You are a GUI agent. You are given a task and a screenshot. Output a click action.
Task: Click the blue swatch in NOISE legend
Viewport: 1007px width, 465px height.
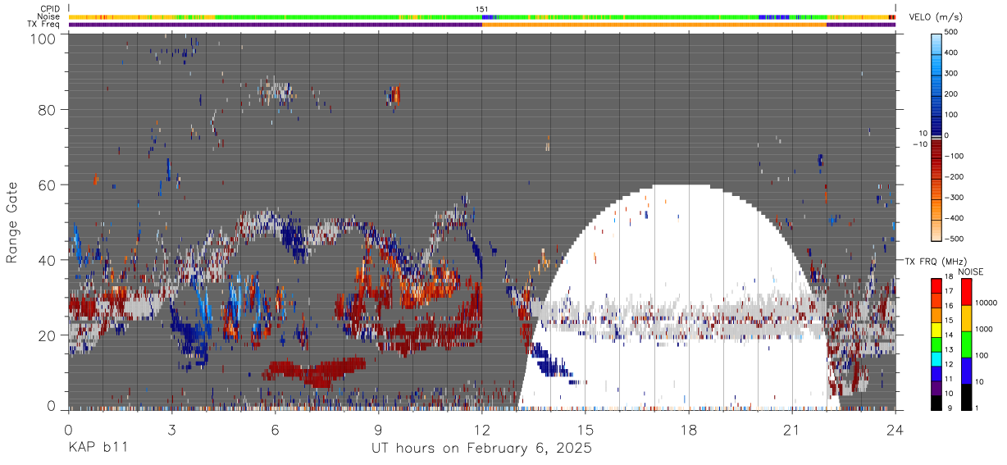click(x=966, y=371)
